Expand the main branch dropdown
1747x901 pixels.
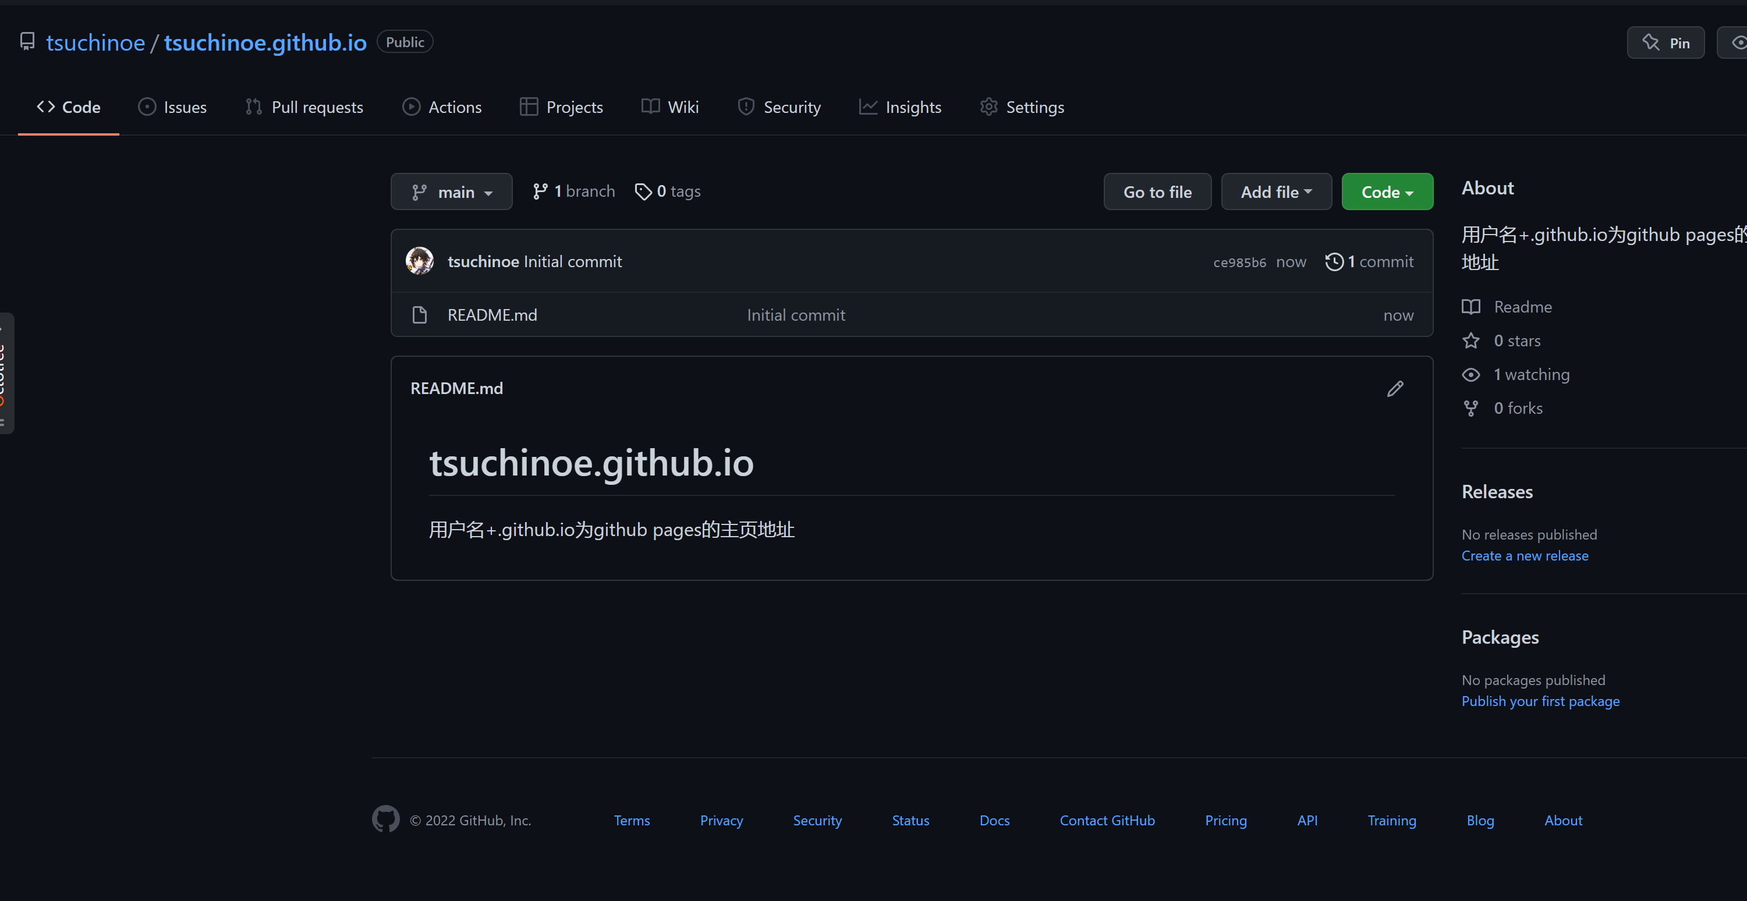point(452,192)
